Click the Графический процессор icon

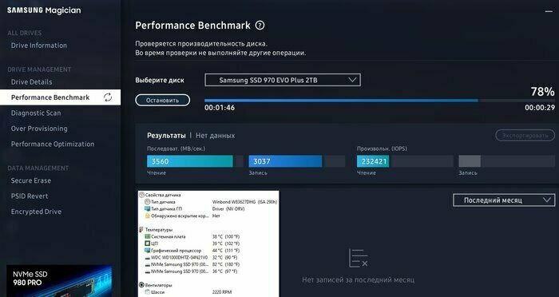(148, 251)
